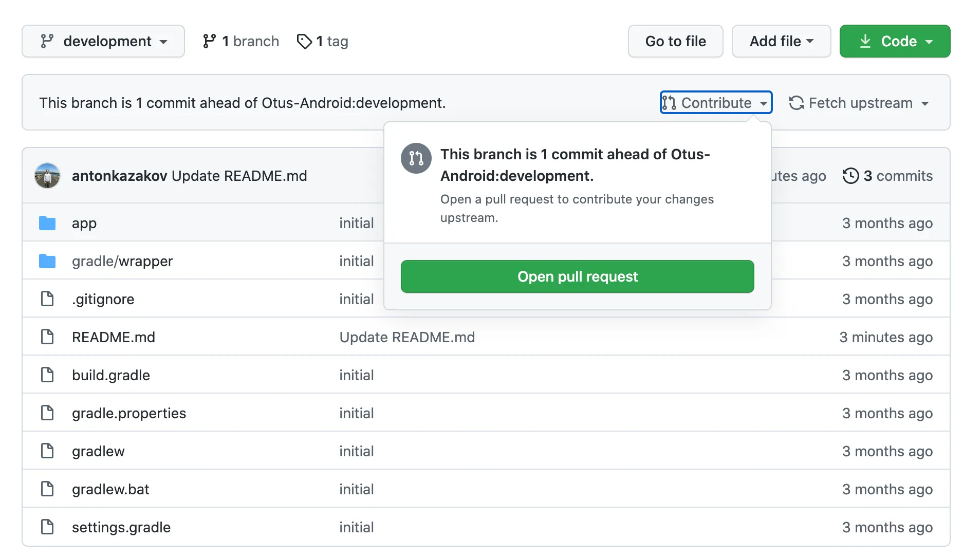
Task: Click the history clock icon near 3 commits
Action: [851, 176]
